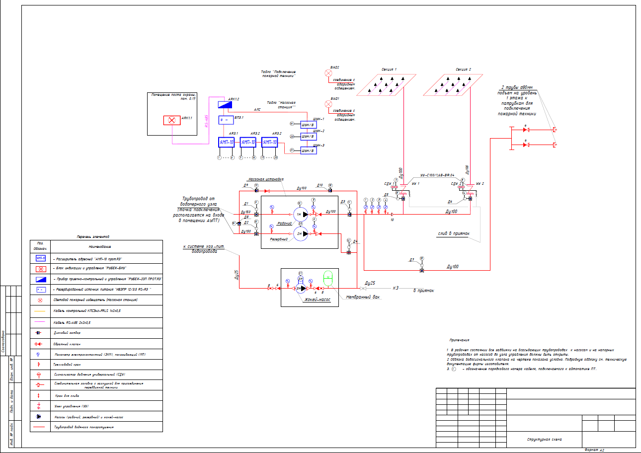Select the green membrane tank symbol
This screenshot has width=641, height=453.
[x=328, y=278]
